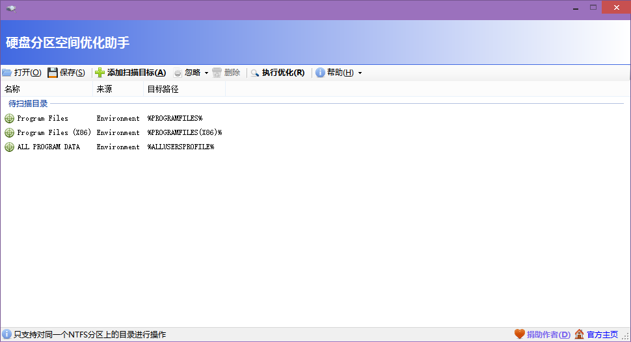Open the 帮助(H) menu
This screenshot has width=631, height=342.
tap(340, 73)
